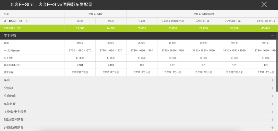Viewport: 278px width, 131px height.
Task: Click the 整车质保 row label
Action: click(x=8, y=72)
